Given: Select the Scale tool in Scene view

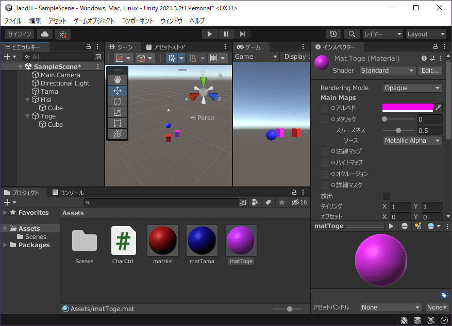Looking at the screenshot, I should tap(118, 112).
